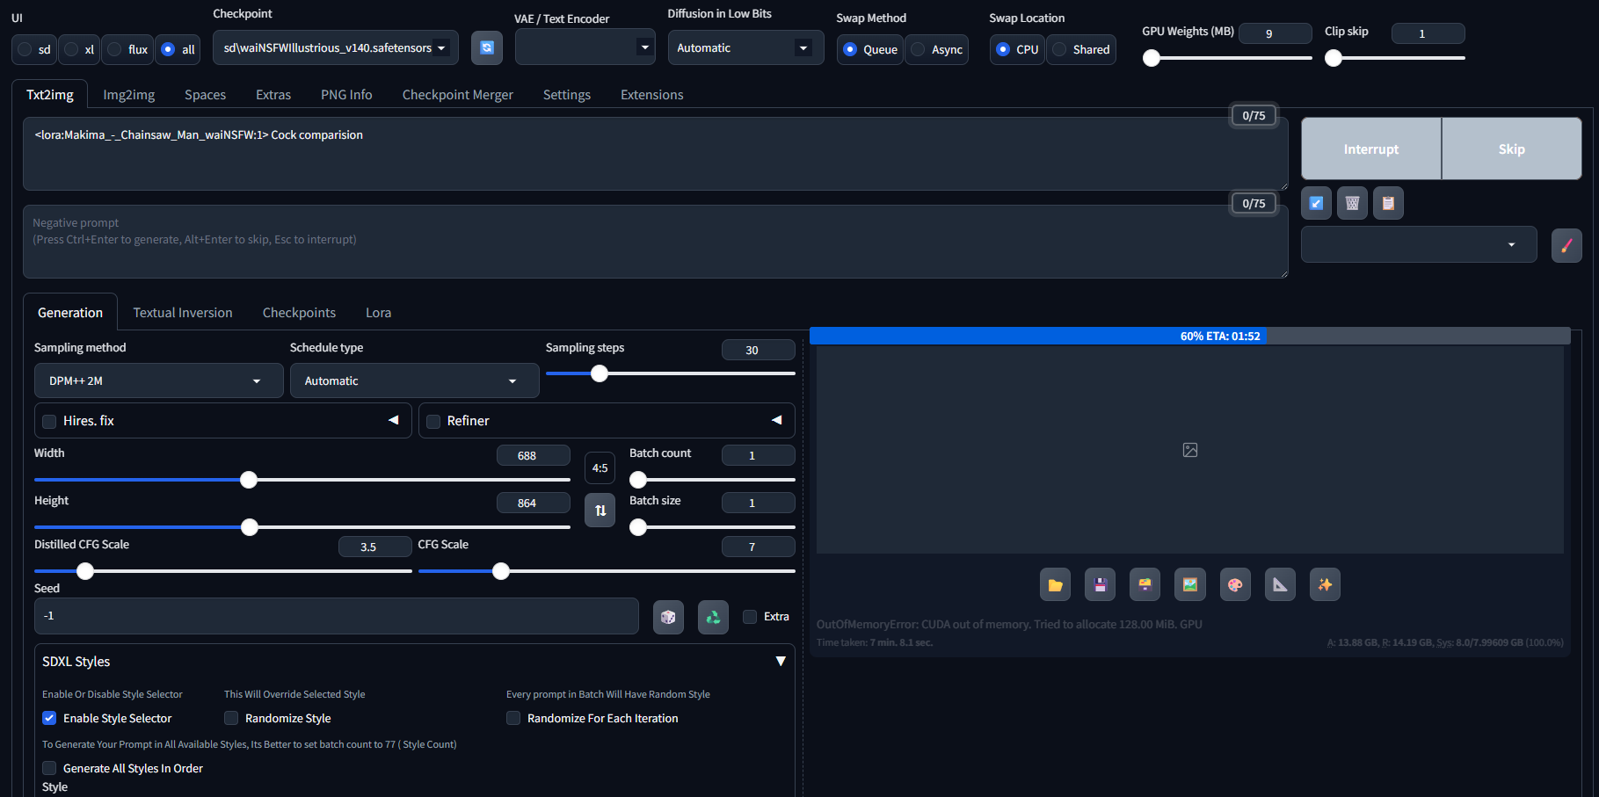Open the Diffusion in Low Bits dropdown

pyautogui.click(x=745, y=47)
